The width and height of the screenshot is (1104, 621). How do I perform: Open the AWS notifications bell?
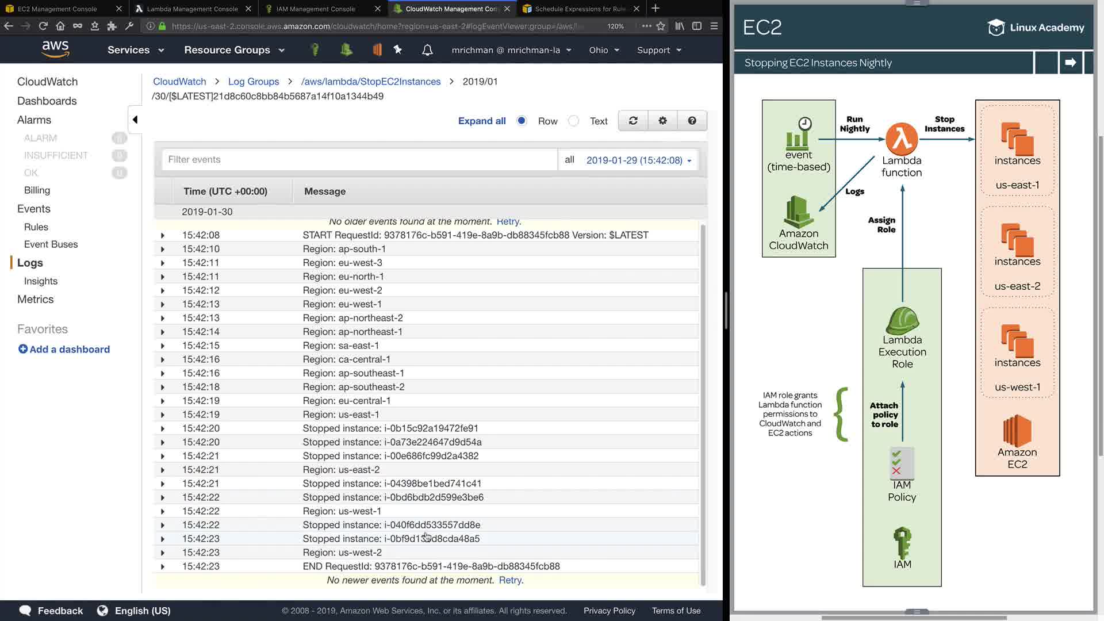427,50
